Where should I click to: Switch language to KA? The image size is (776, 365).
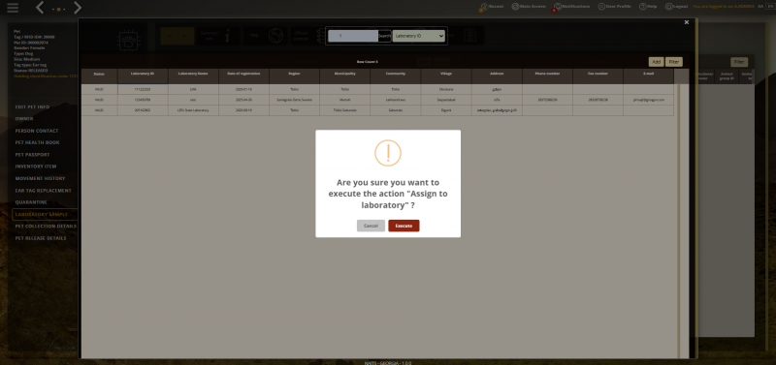760,7
